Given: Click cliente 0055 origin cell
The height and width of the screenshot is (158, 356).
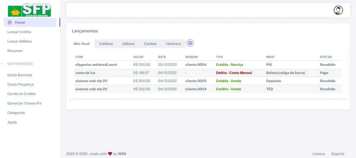Looking at the screenshot, I should [196, 81].
